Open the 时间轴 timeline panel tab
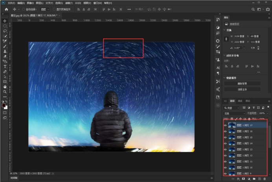 coord(14,178)
